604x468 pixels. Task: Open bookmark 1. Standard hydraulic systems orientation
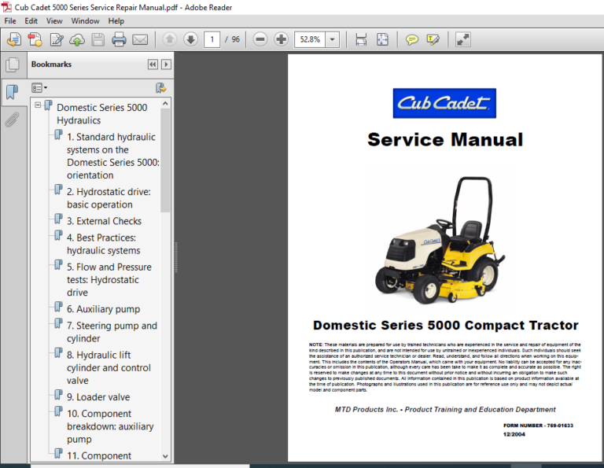coord(113,156)
